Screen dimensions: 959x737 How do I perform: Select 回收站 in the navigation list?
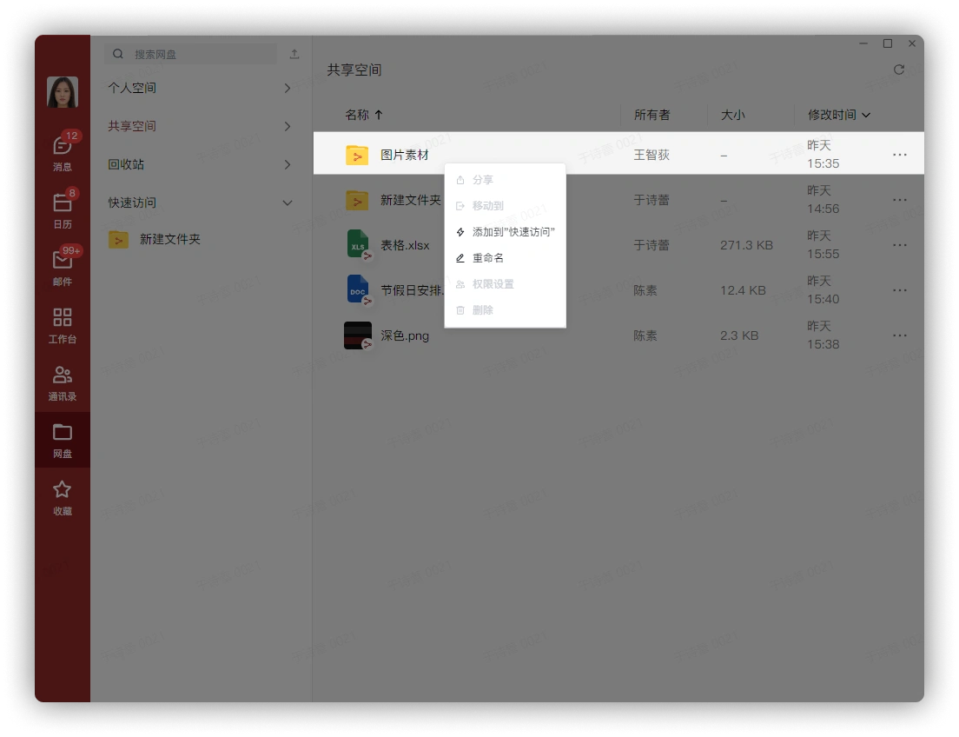coord(126,164)
